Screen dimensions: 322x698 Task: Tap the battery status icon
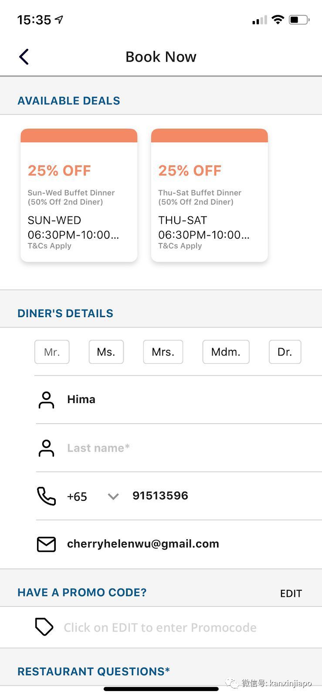pyautogui.click(x=299, y=20)
